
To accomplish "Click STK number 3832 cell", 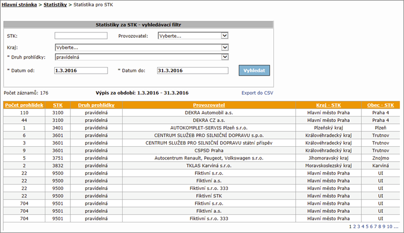I will point(58,165).
